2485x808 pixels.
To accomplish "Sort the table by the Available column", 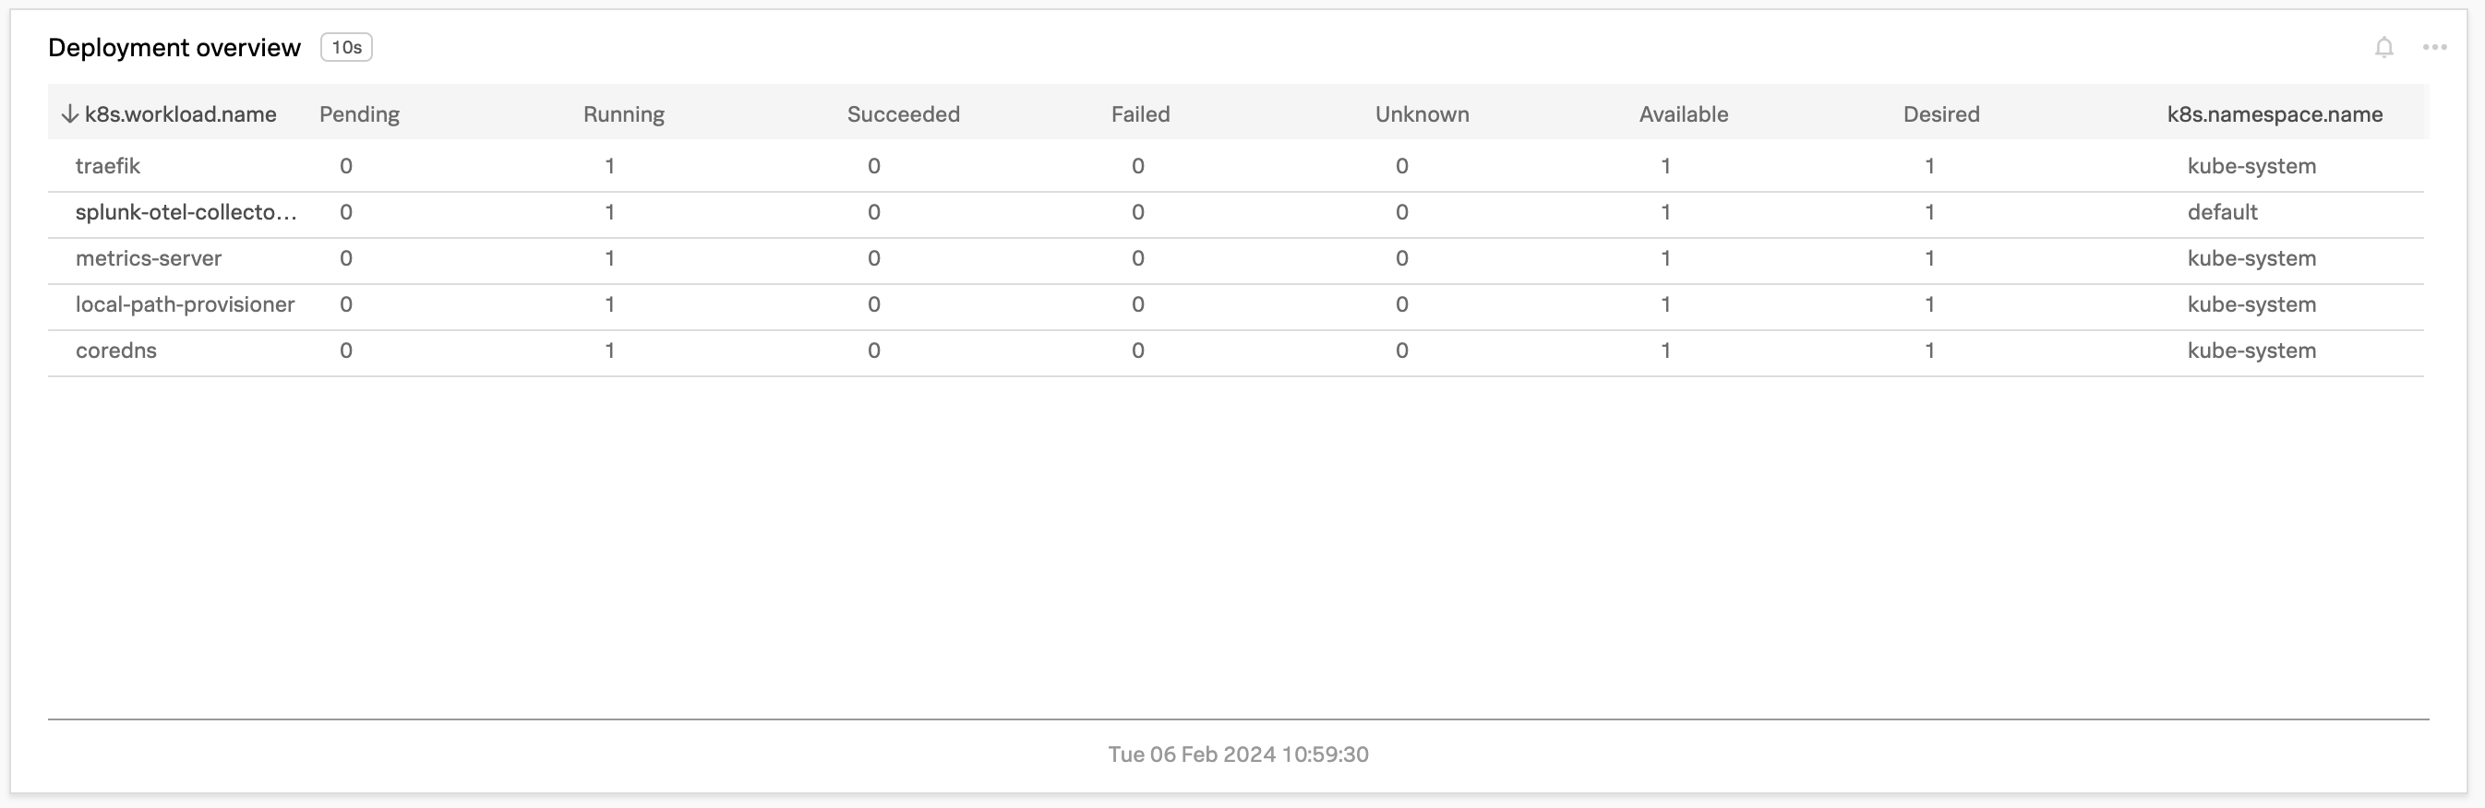I will [x=1685, y=113].
